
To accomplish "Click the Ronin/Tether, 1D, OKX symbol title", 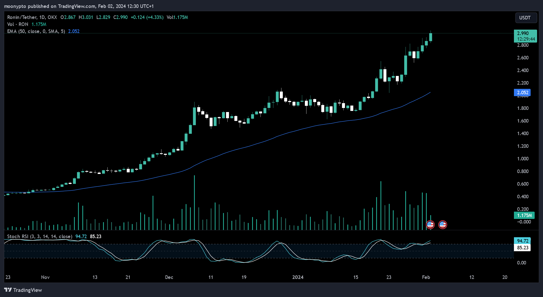I will [32, 17].
